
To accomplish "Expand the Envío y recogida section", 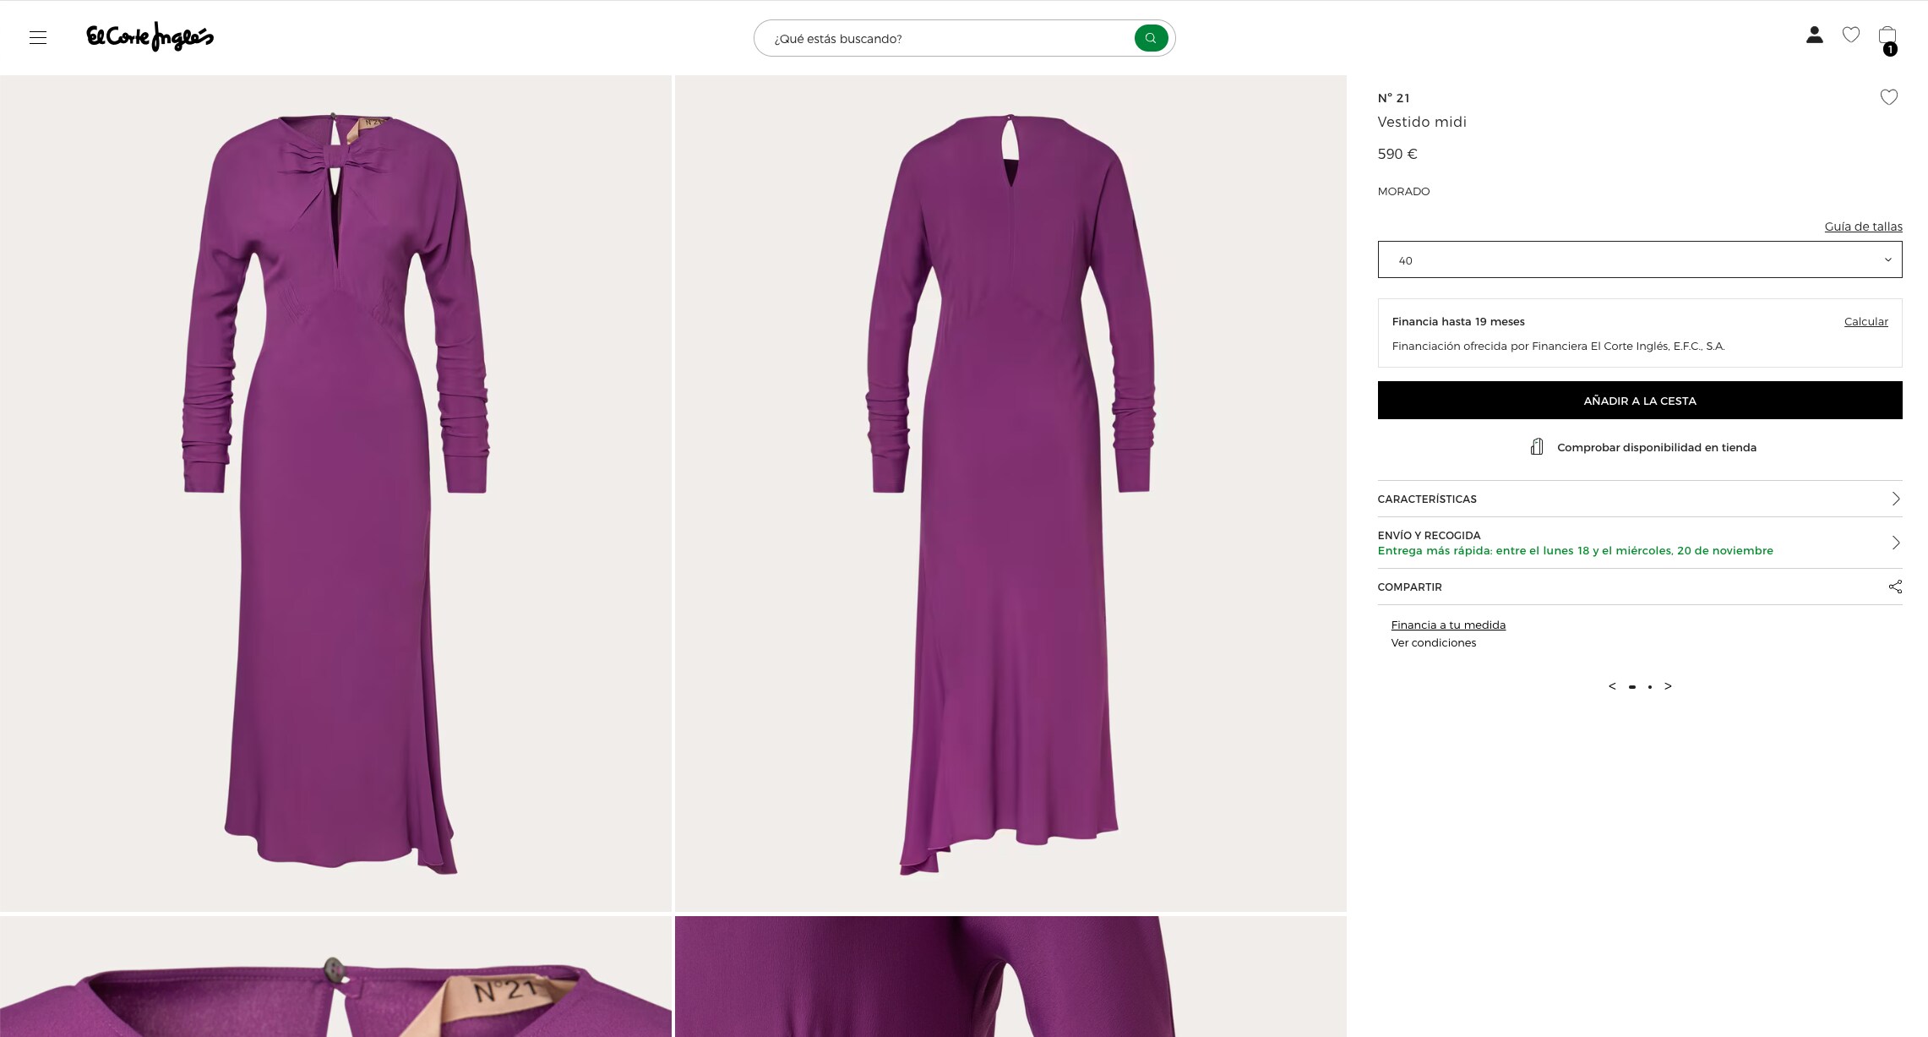I will pyautogui.click(x=1640, y=543).
